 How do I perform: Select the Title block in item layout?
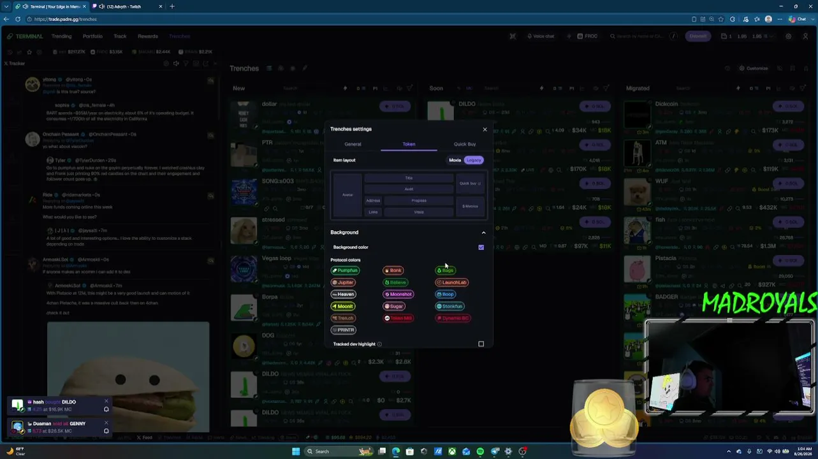[409, 178]
